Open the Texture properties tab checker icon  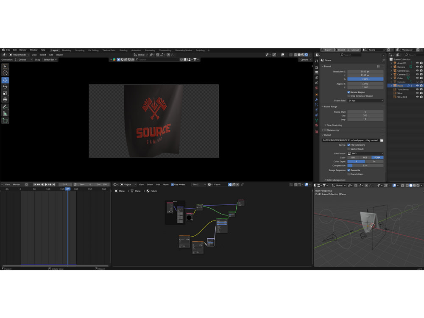pos(317,132)
